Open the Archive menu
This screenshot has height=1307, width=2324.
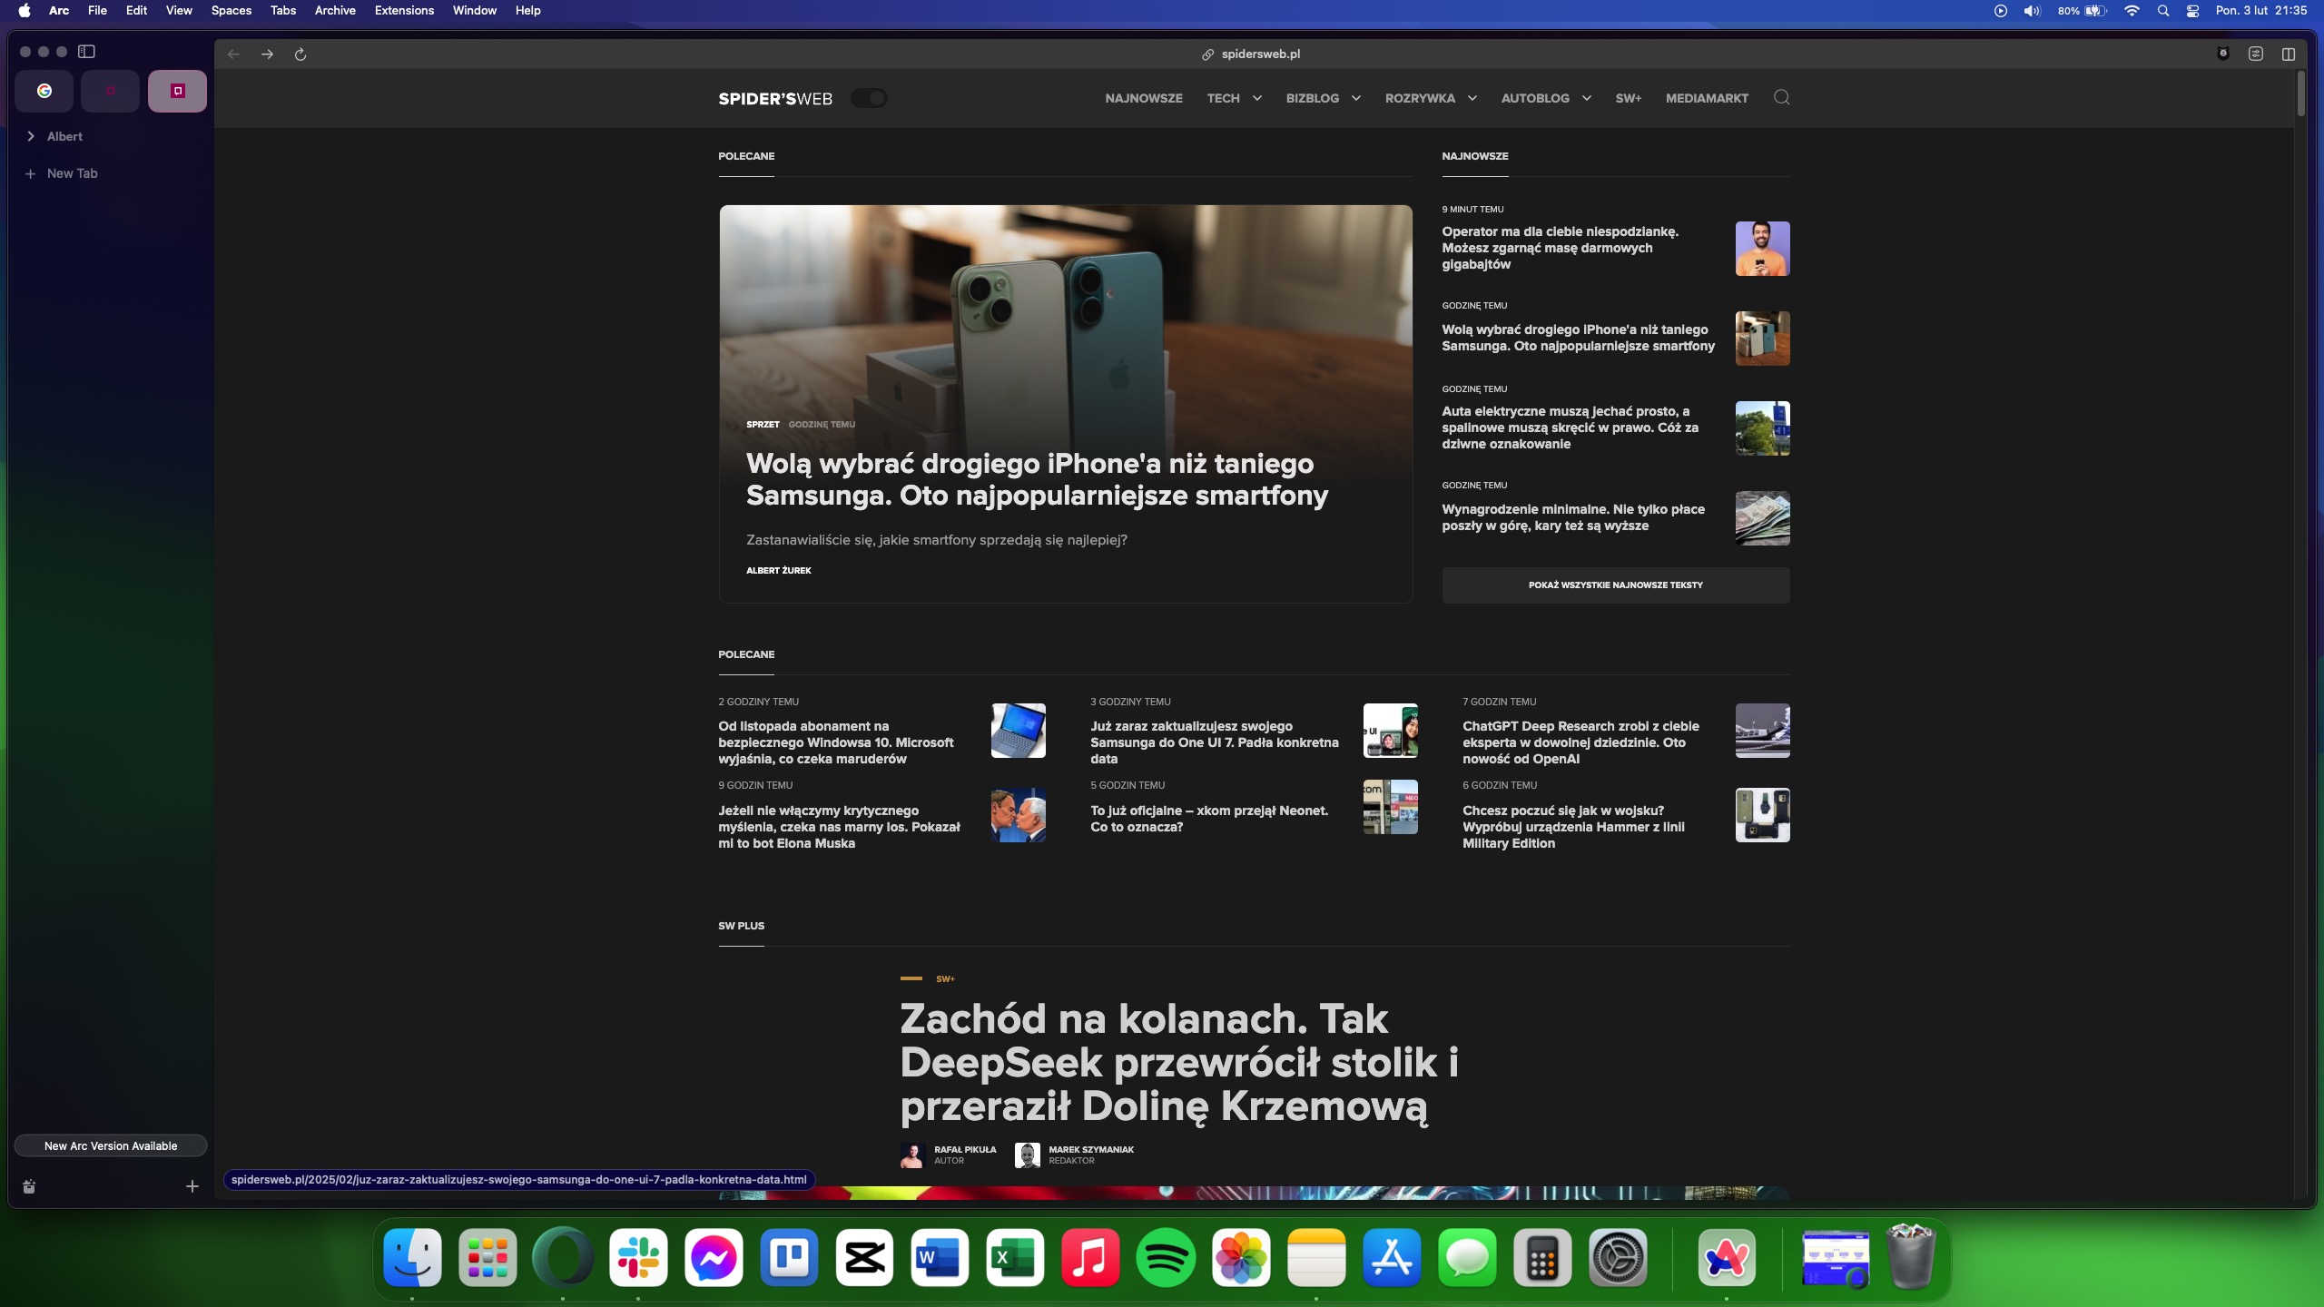(335, 11)
